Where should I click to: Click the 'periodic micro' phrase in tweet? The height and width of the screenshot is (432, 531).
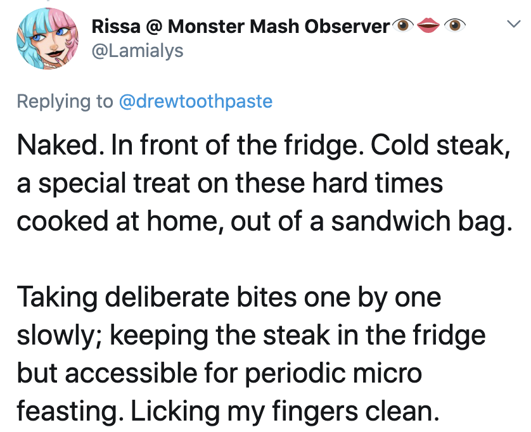point(333,374)
